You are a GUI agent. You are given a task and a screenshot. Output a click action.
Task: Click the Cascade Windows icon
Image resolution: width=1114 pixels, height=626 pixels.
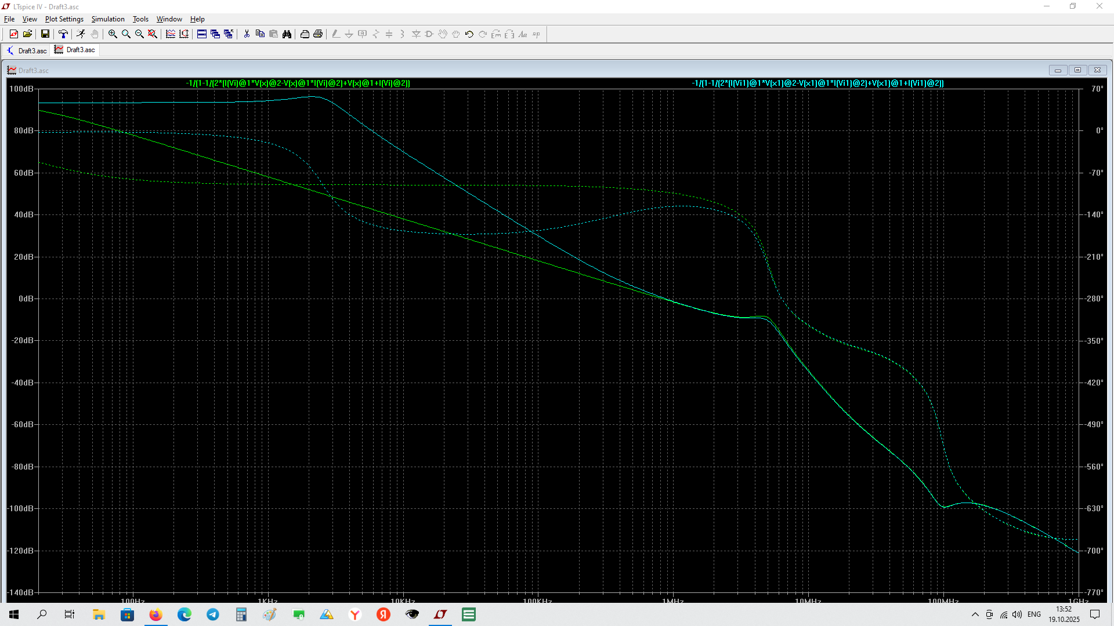tap(215, 34)
